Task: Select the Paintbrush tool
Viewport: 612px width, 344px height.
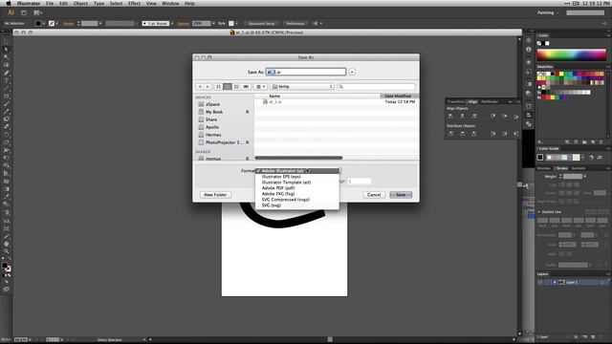Action: point(7,104)
